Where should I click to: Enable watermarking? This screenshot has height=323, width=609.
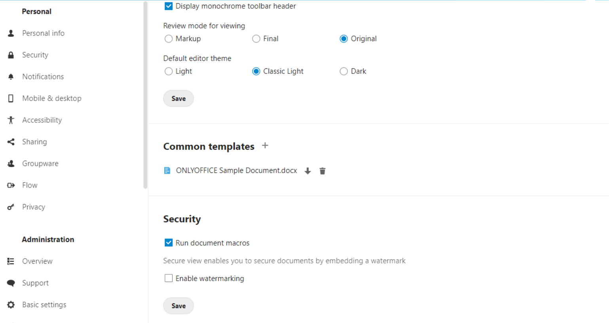pos(169,278)
